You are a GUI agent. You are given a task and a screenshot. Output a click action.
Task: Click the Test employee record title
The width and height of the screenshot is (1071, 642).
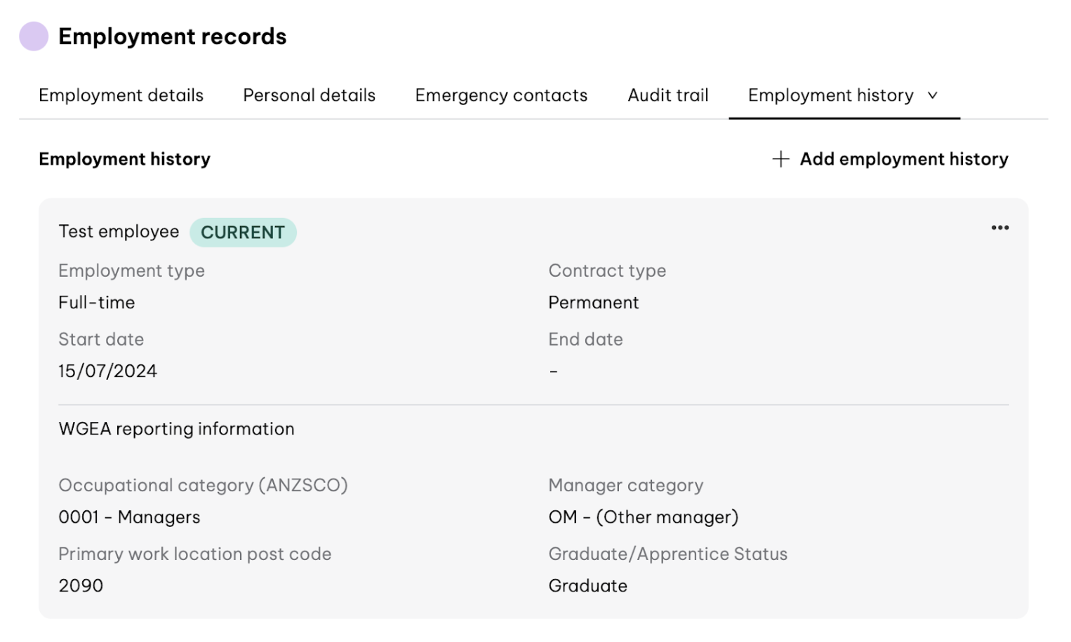119,232
